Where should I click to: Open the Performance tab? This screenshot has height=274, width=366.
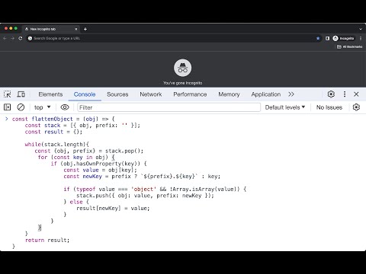pos(190,94)
